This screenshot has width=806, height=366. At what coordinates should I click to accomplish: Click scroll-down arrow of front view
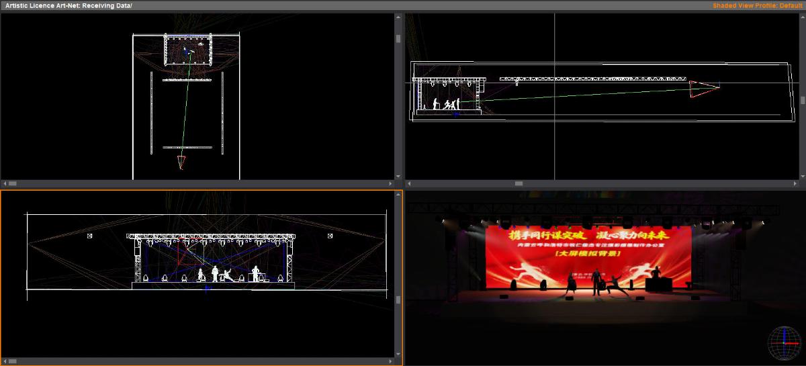398,355
